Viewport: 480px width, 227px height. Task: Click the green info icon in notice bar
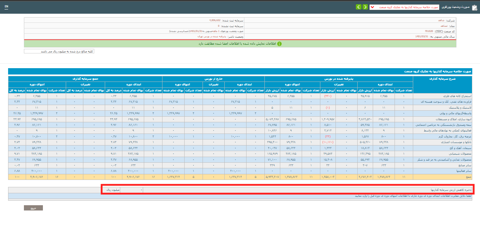point(279,44)
